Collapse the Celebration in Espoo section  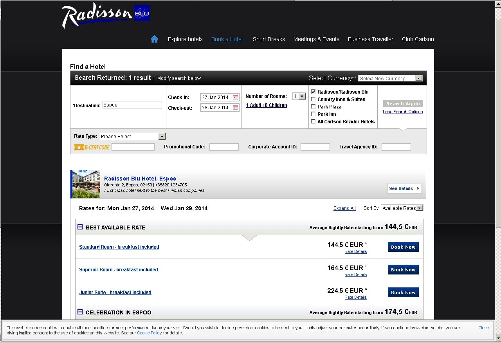pos(80,312)
